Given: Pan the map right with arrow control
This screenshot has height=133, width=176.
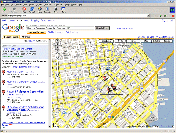Looking at the screenshot, I should point(60,44).
